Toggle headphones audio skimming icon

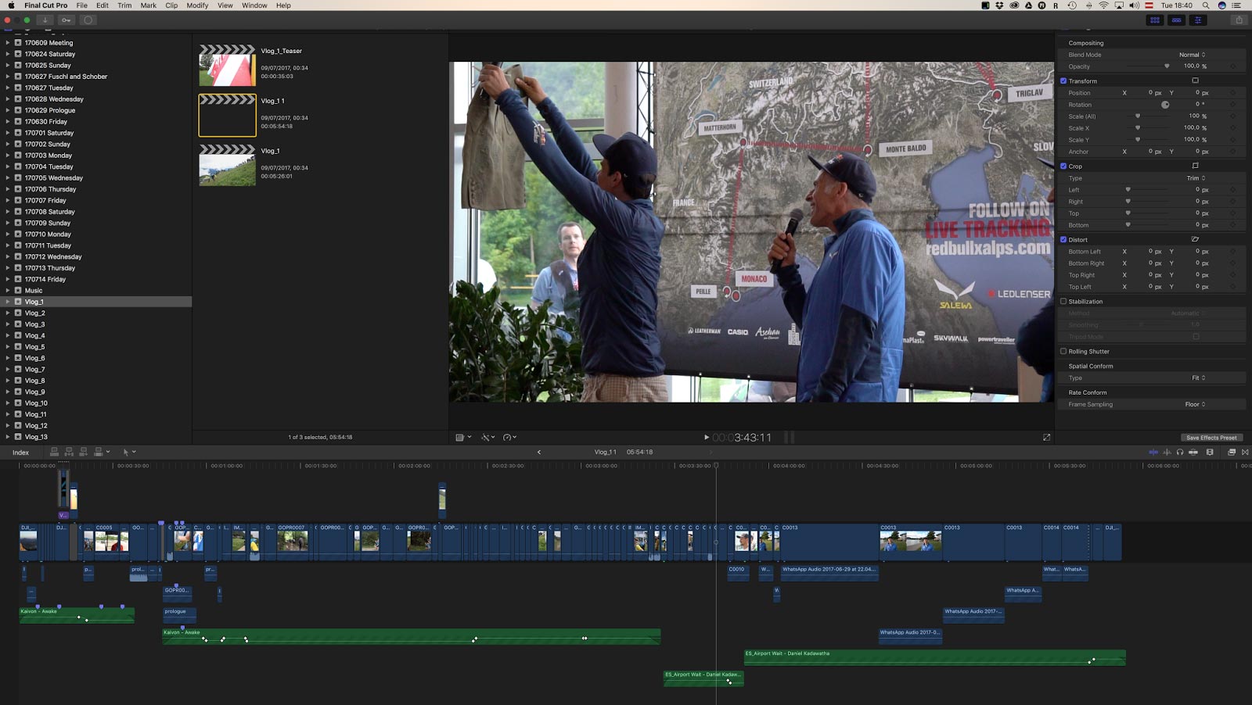[1180, 452]
